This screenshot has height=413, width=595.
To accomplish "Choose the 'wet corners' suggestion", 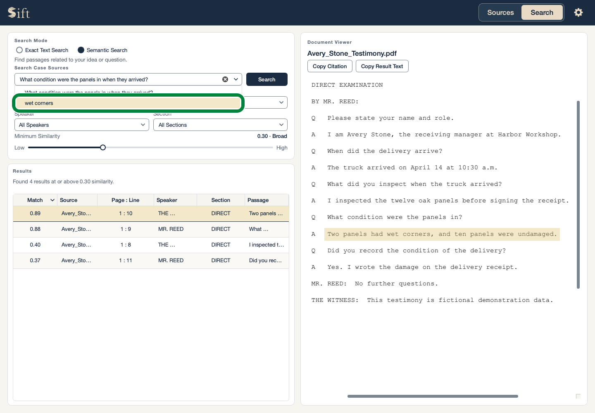I will point(129,103).
